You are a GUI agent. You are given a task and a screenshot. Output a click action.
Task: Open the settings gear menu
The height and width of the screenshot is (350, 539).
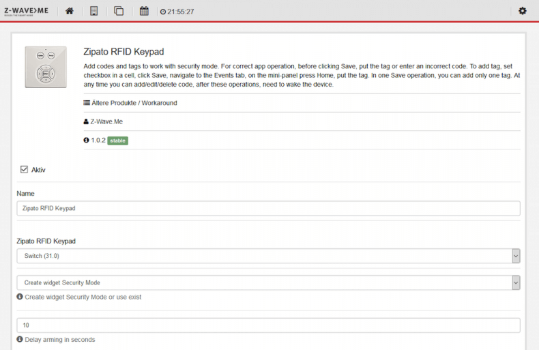click(523, 11)
